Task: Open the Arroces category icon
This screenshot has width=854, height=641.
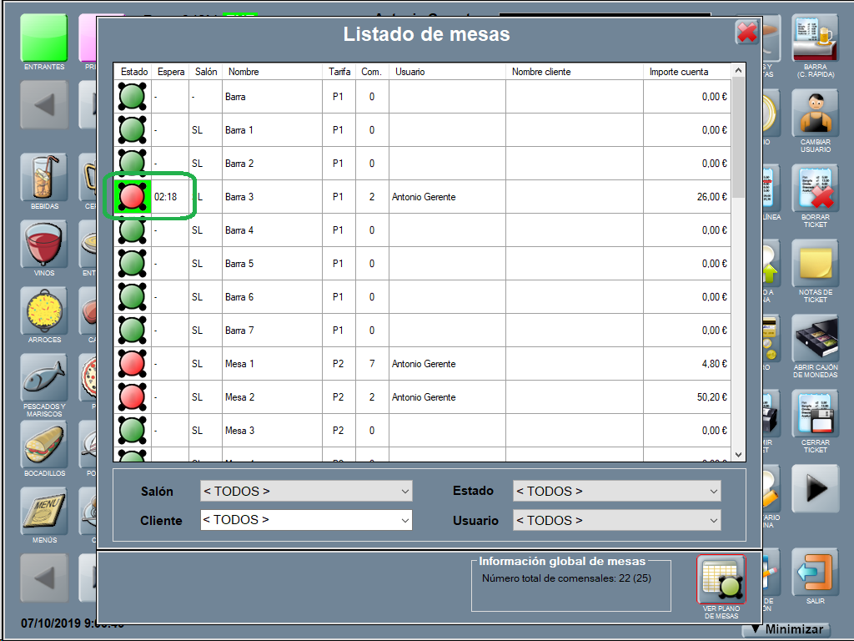Action: (43, 311)
